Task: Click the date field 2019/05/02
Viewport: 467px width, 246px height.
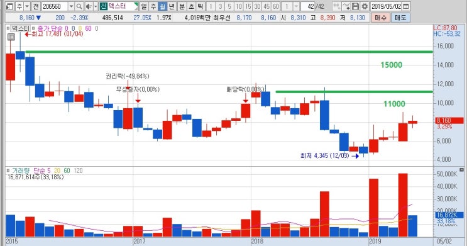Action: (387, 6)
